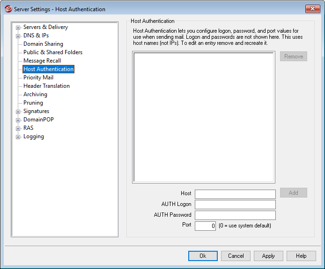Expand the RAS tree node
325x269 pixels.
point(18,128)
